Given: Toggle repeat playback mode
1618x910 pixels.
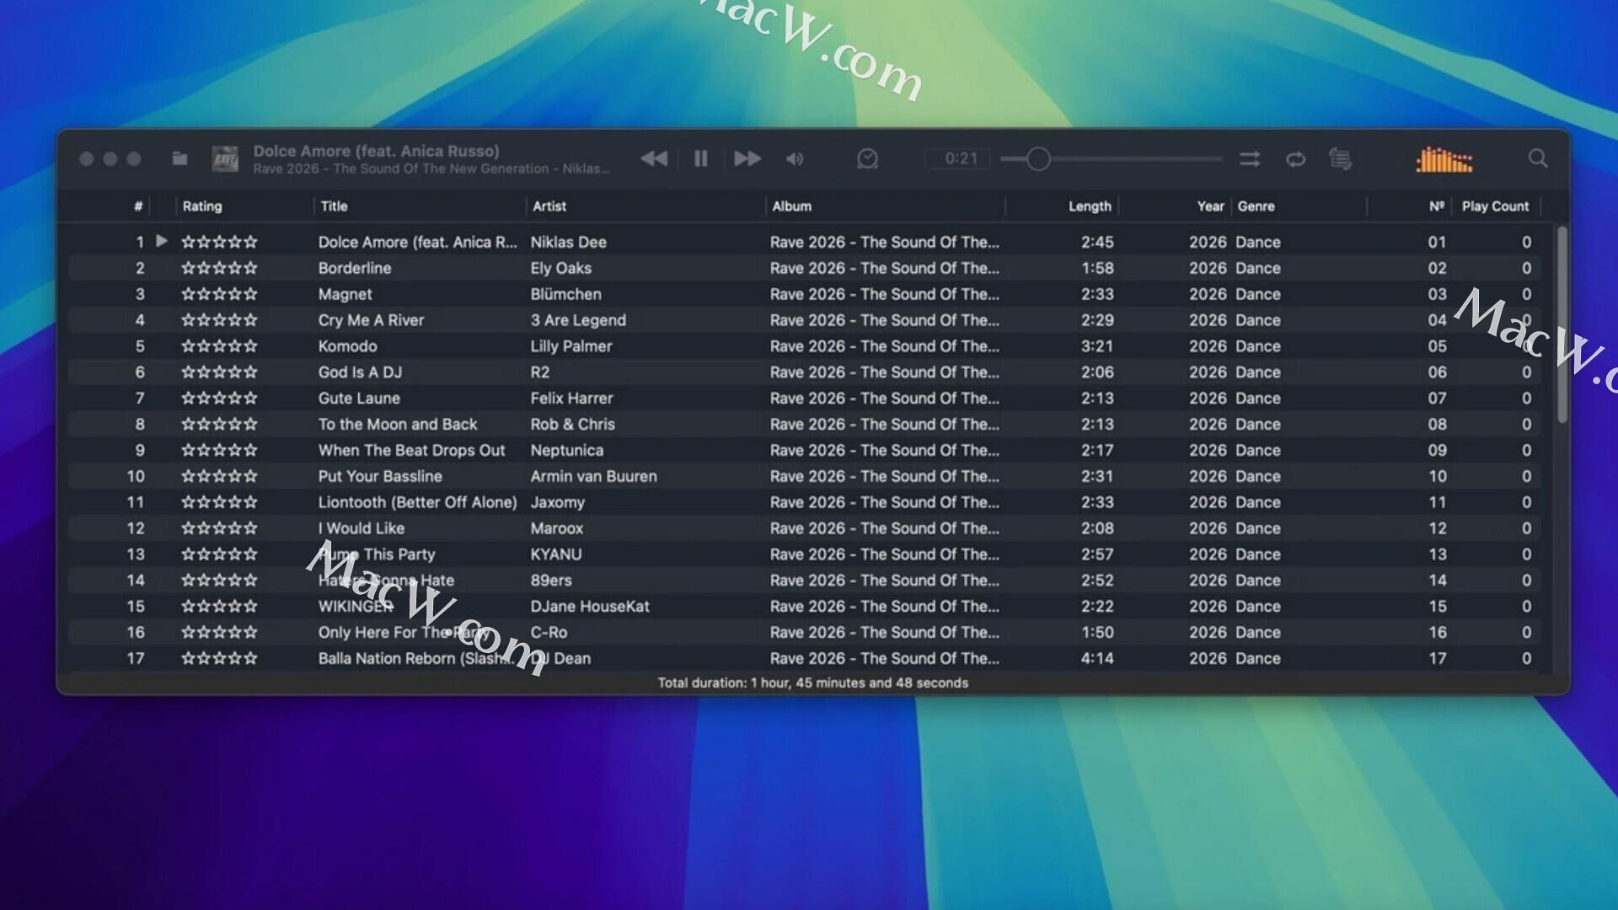Looking at the screenshot, I should coord(1295,158).
